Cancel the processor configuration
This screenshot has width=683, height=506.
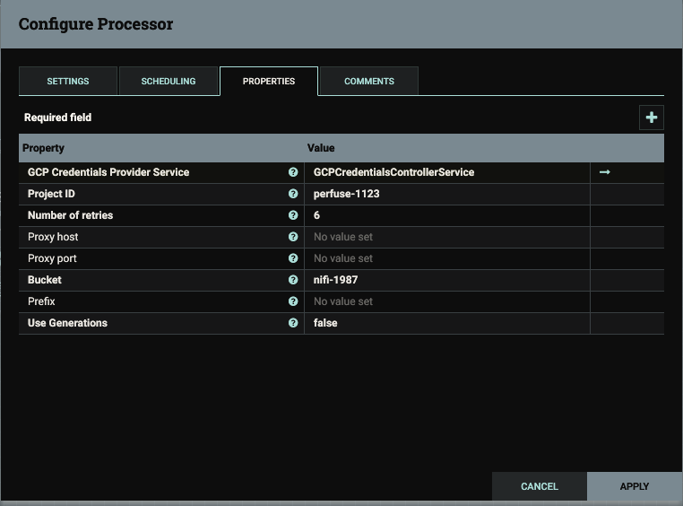click(540, 486)
